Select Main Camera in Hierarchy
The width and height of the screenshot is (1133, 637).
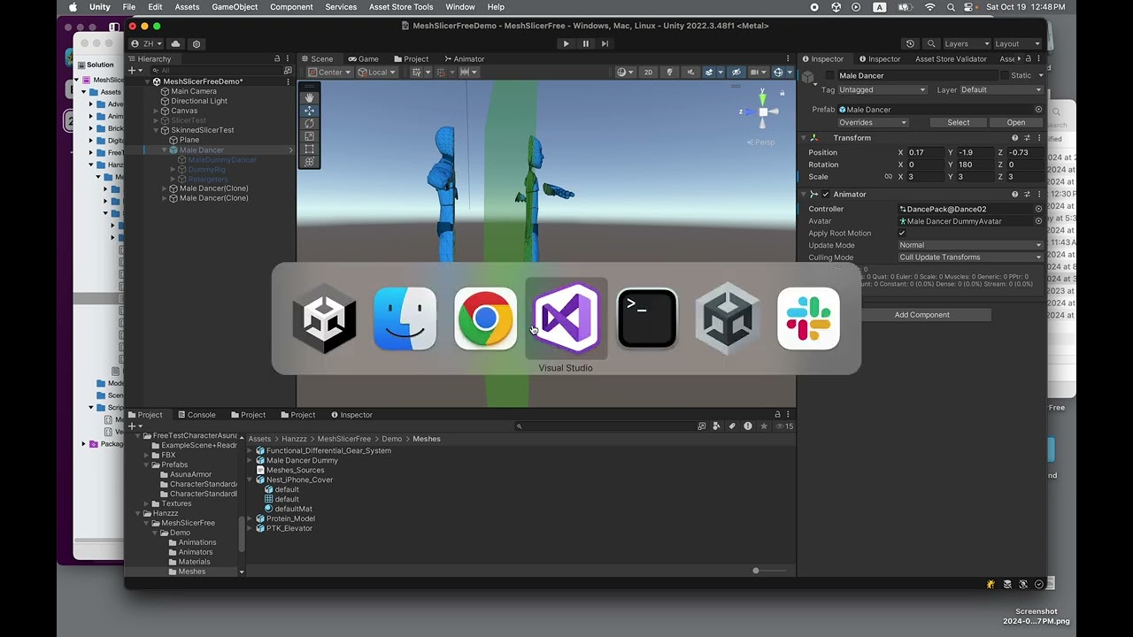click(x=194, y=91)
